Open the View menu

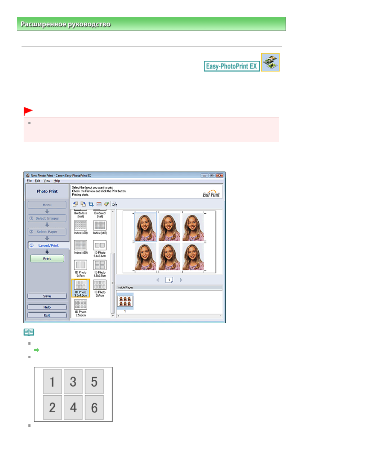47,181
